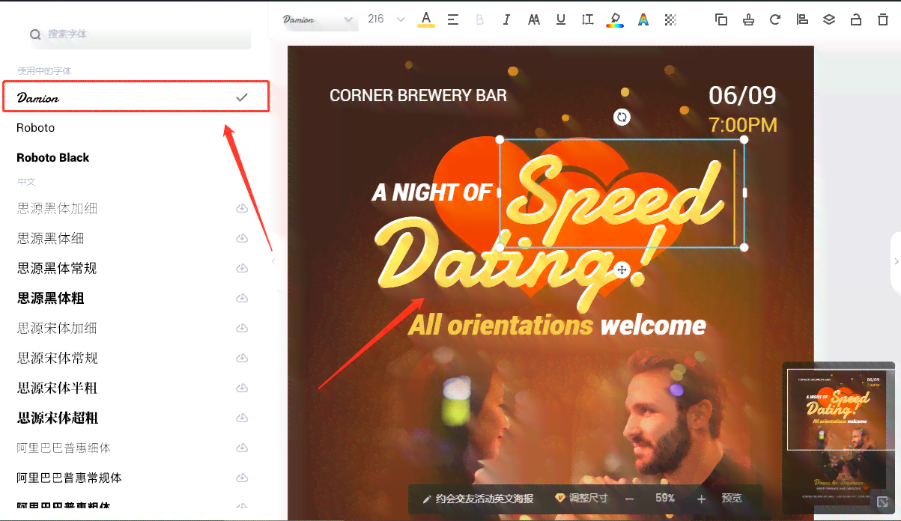Screen dimensions: 901x521
Task: Select 思源宋体半粗 font
Action: tap(57, 388)
